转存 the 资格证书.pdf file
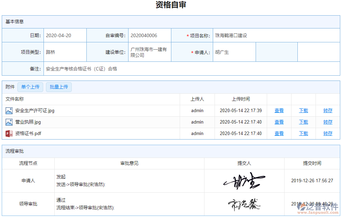Screen dimensions: 342x218 coord(327,133)
